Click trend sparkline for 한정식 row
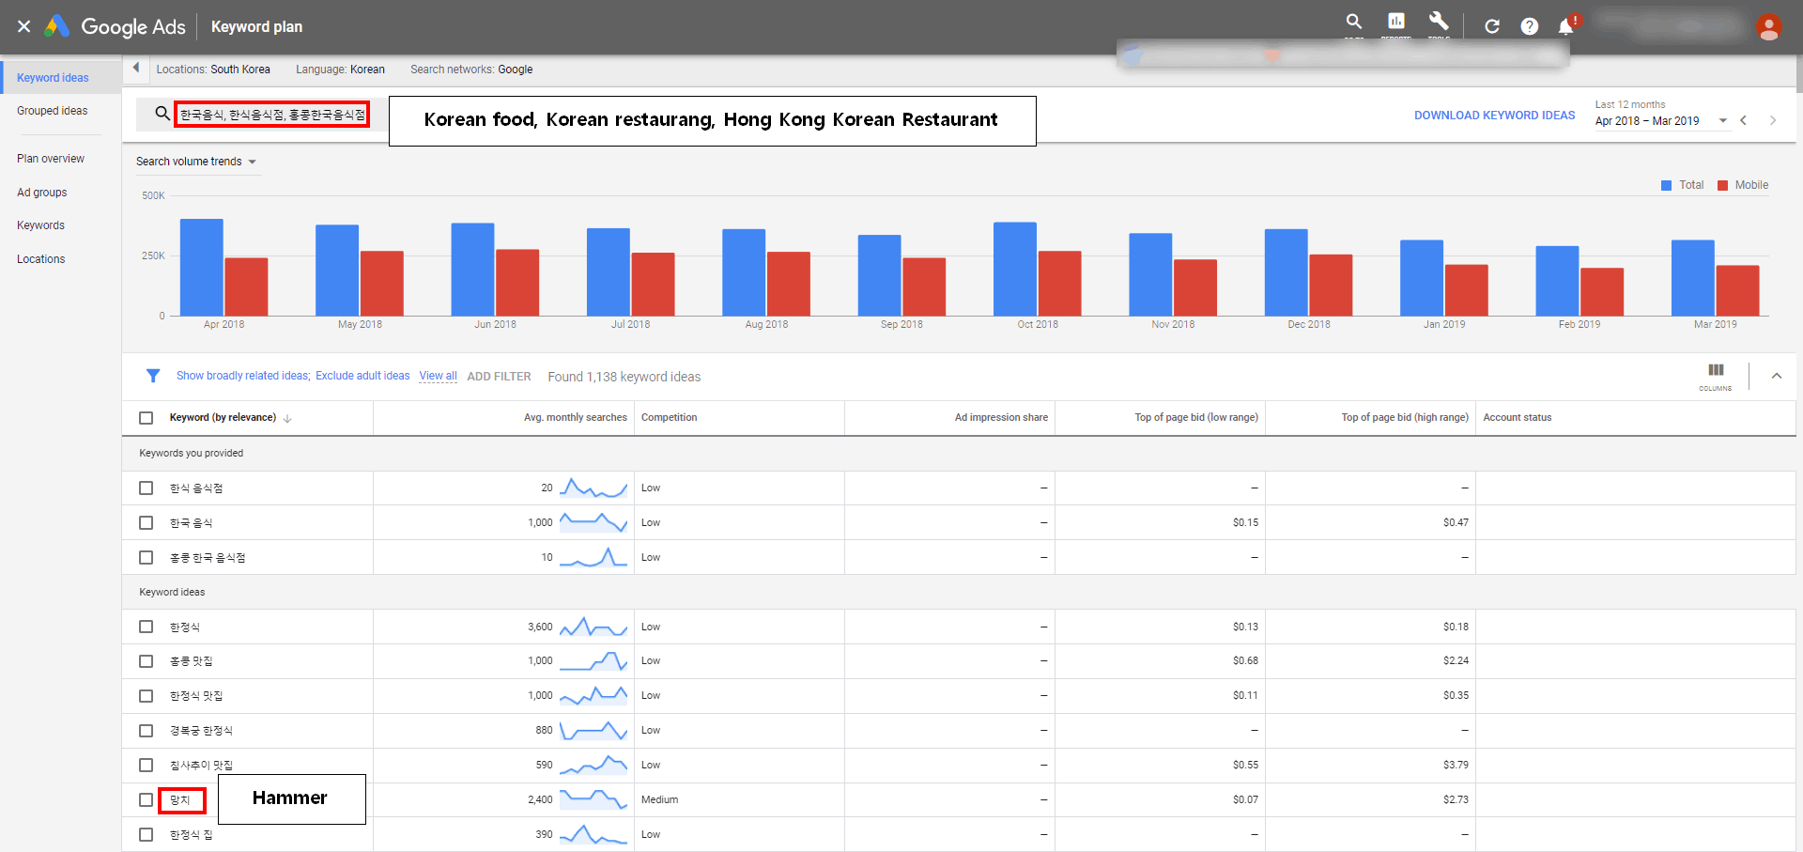 (x=593, y=627)
